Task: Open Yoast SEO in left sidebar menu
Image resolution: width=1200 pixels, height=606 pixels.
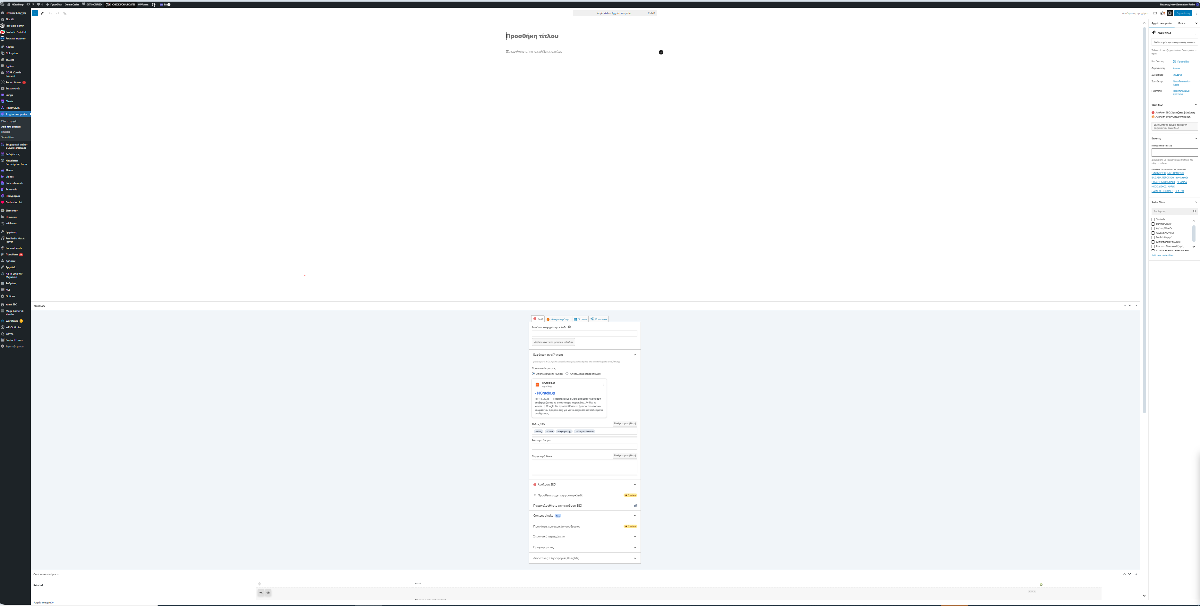Action: tap(11, 304)
